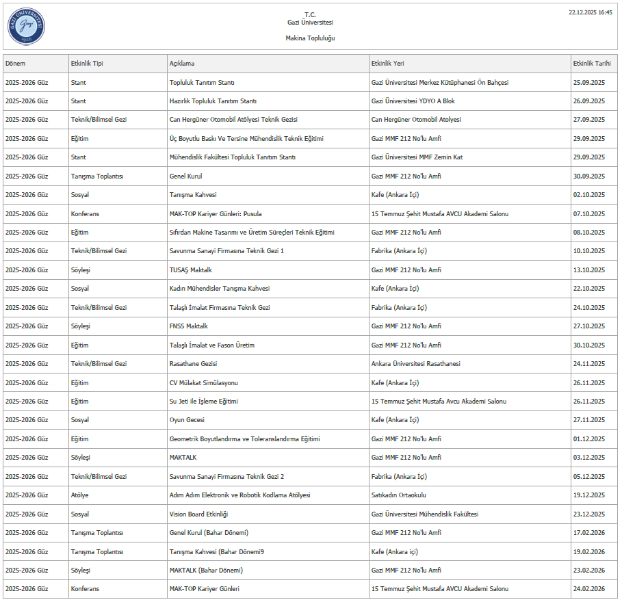This screenshot has width=622, height=602.
Task: Click the Gazi Üniversitesi logo
Action: 27,26
